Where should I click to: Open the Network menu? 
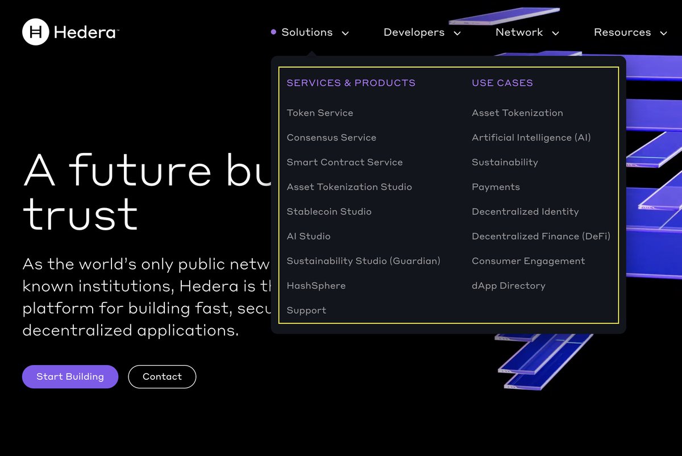click(519, 32)
